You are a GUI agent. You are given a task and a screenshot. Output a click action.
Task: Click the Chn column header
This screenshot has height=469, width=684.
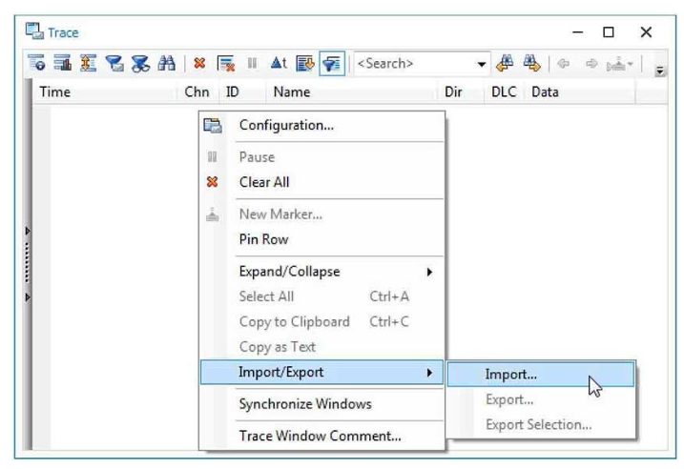pos(197,92)
